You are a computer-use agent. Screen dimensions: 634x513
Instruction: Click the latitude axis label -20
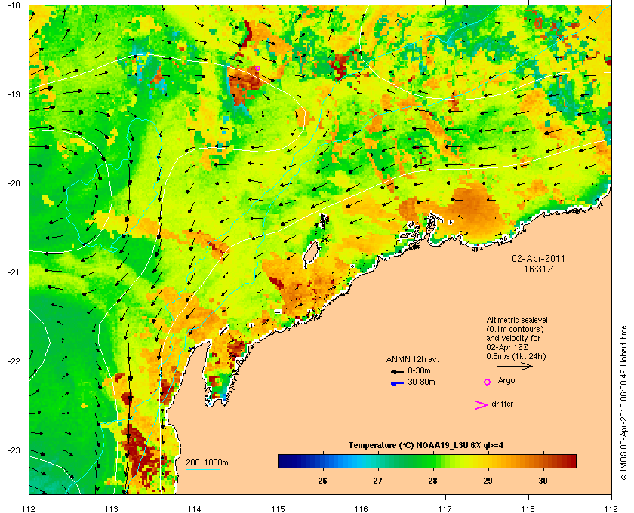click(x=14, y=183)
